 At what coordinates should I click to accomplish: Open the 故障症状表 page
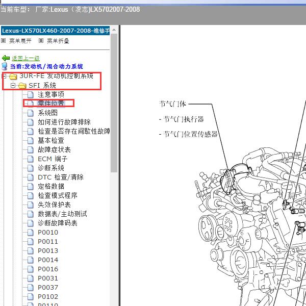(x=54, y=149)
